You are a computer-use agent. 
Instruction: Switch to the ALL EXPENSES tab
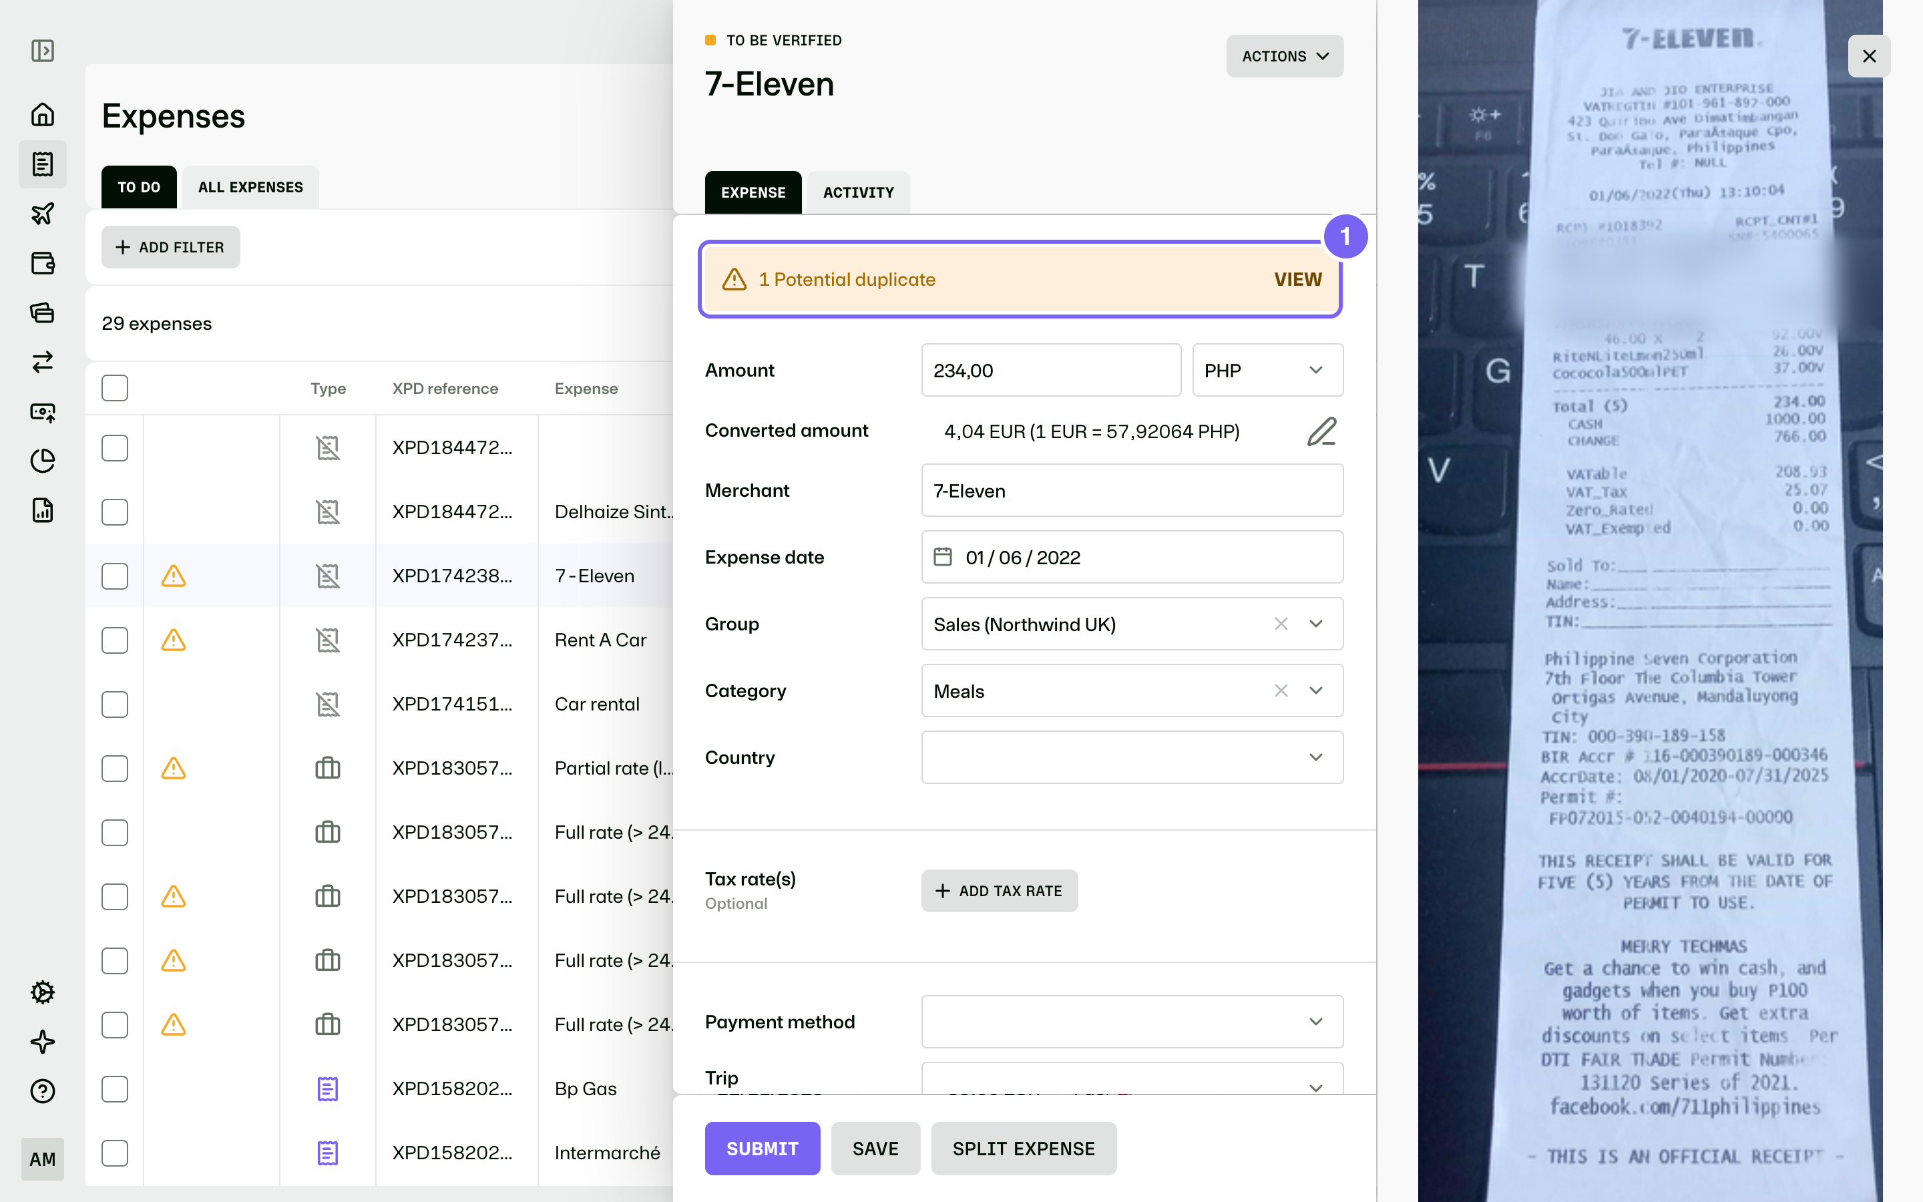coord(250,187)
